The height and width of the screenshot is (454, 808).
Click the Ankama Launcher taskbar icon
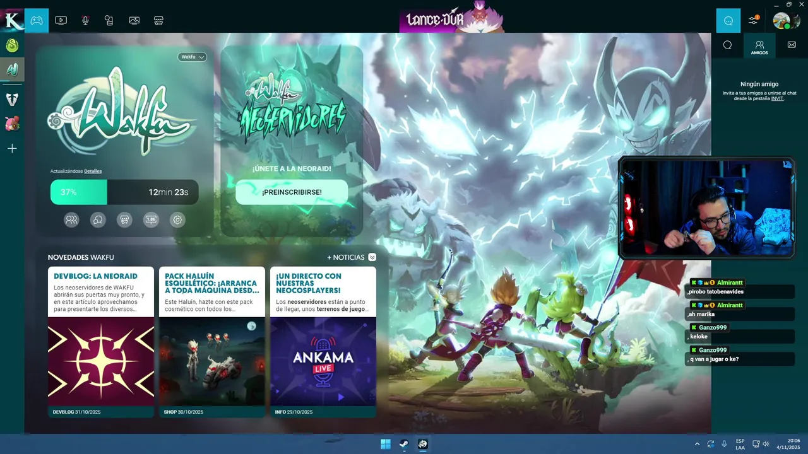(423, 444)
